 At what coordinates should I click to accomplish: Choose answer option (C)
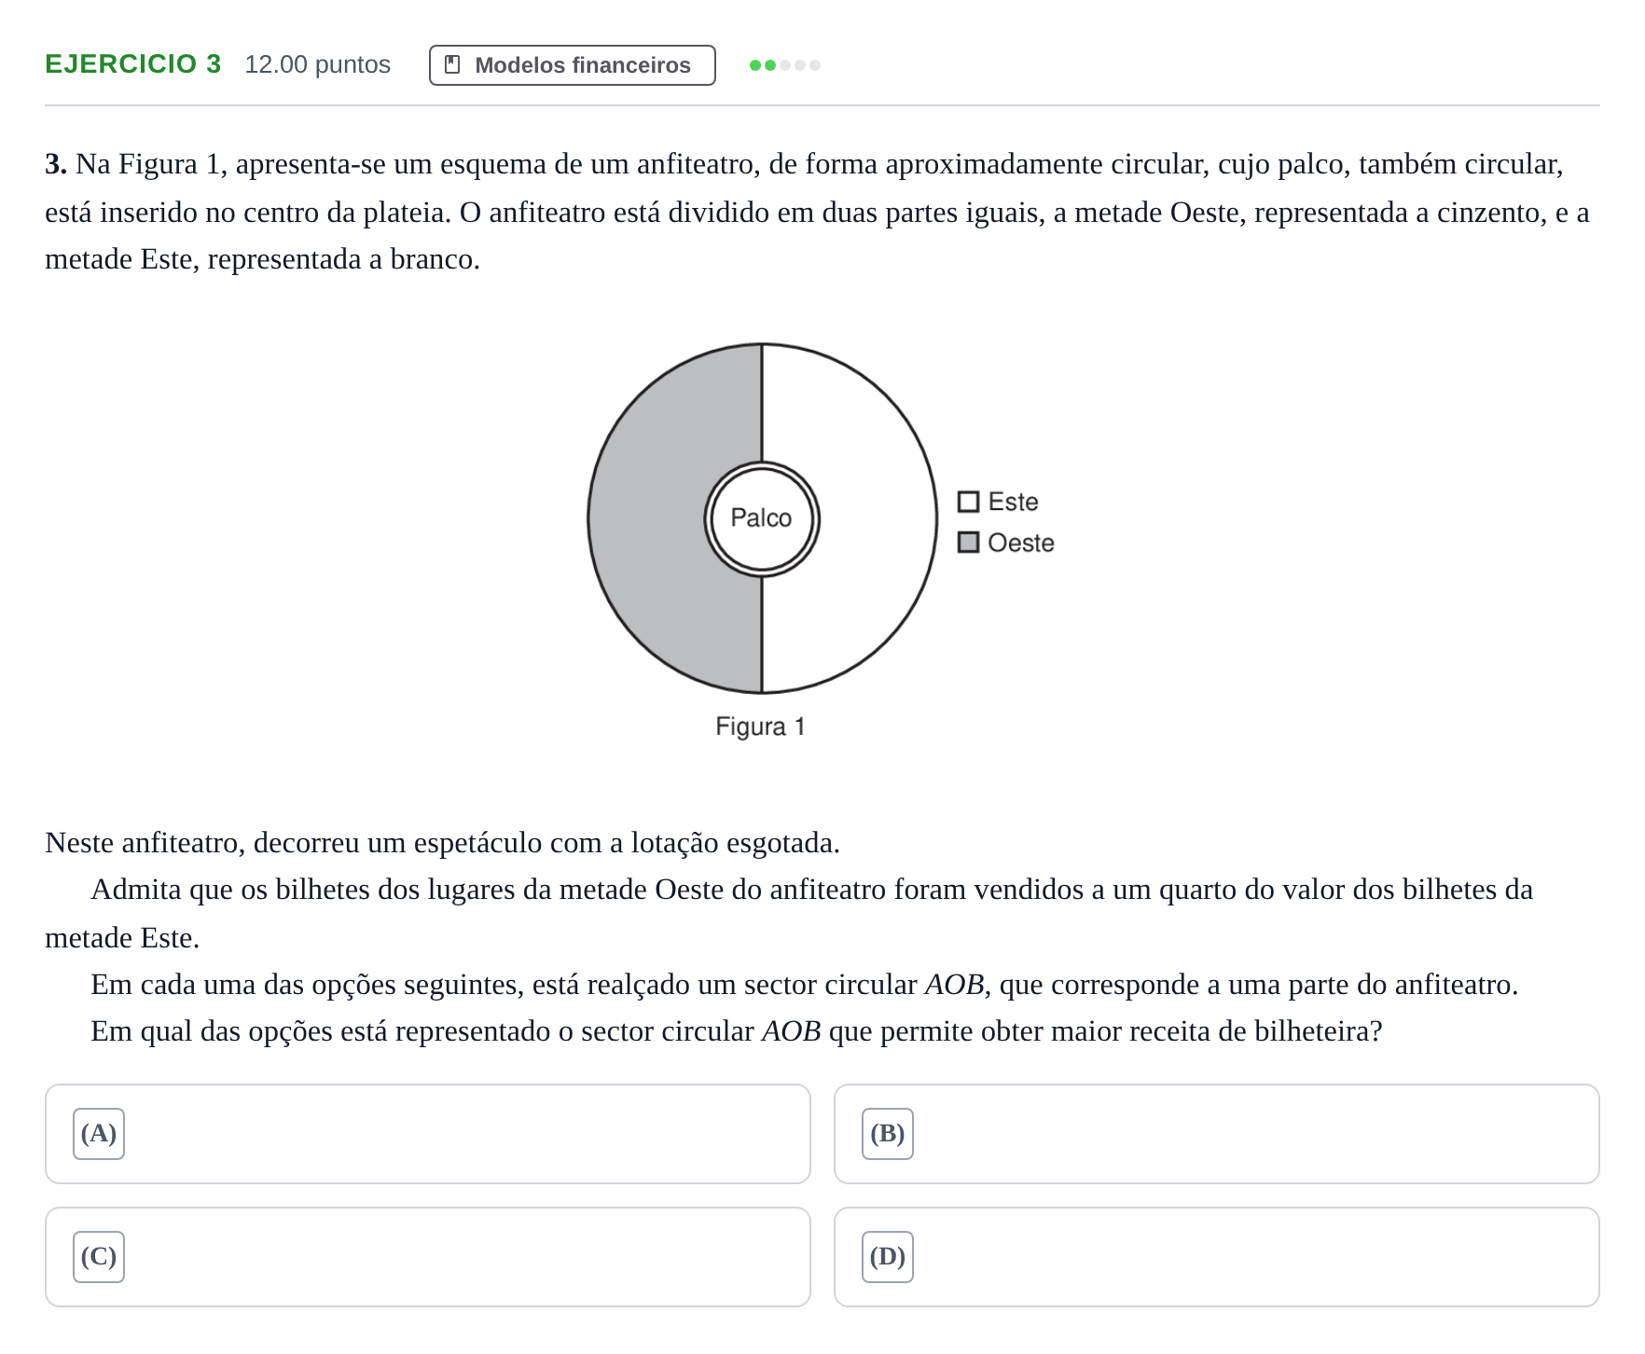427,1256
